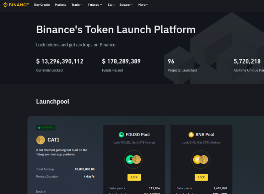Image resolution: width=264 pixels, height=194 pixels.
Task: Click 'Binance's Token Launch Platform' heading
Action: 116,29
